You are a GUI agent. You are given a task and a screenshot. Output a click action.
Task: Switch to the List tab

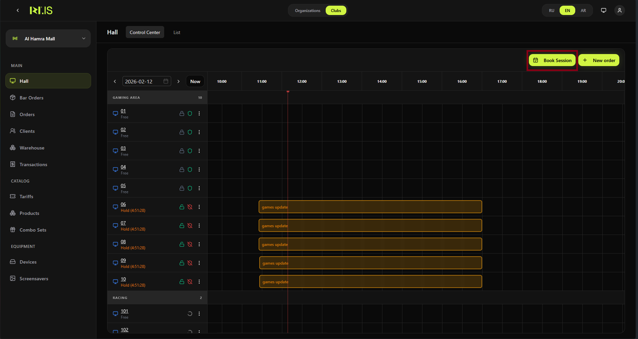pos(177,32)
